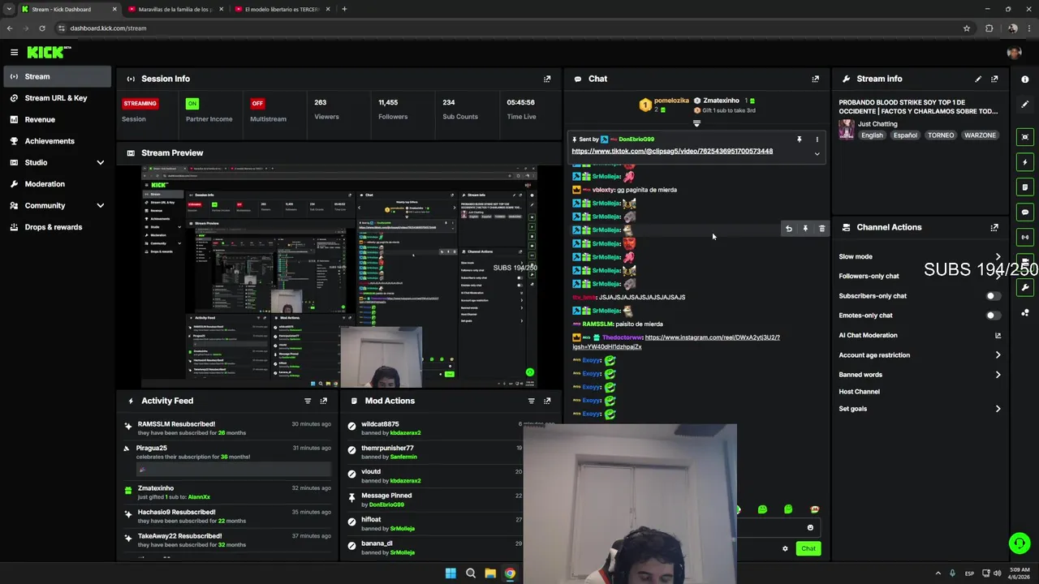Open the green support bubble icon

point(1020,543)
